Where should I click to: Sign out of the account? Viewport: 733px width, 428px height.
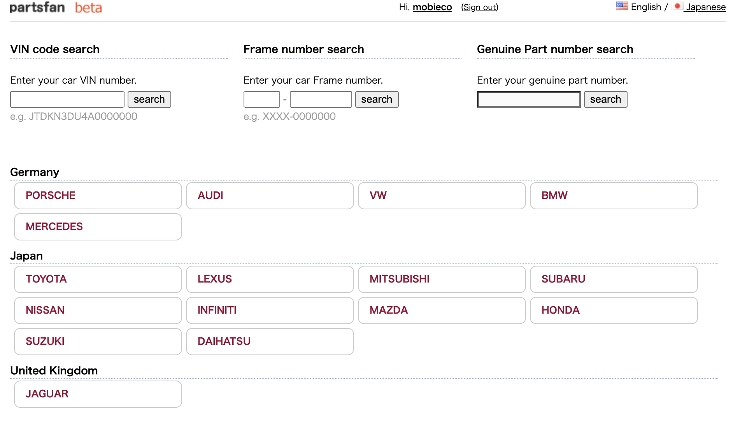pos(480,7)
